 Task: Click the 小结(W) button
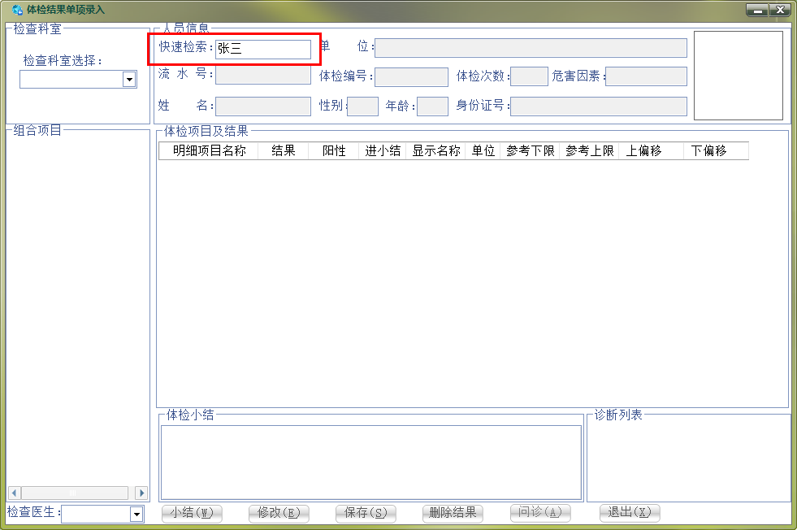pyautogui.click(x=192, y=513)
